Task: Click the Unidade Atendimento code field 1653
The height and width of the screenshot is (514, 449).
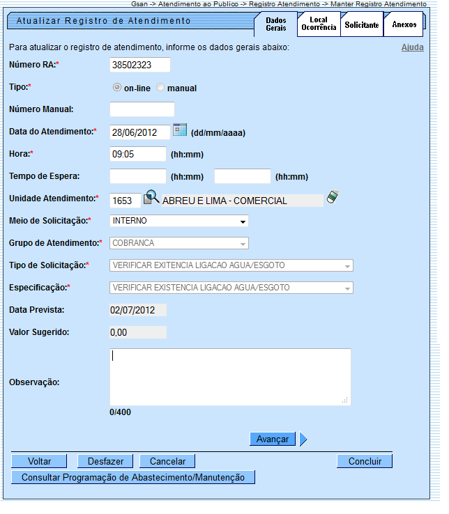Action: coord(125,201)
